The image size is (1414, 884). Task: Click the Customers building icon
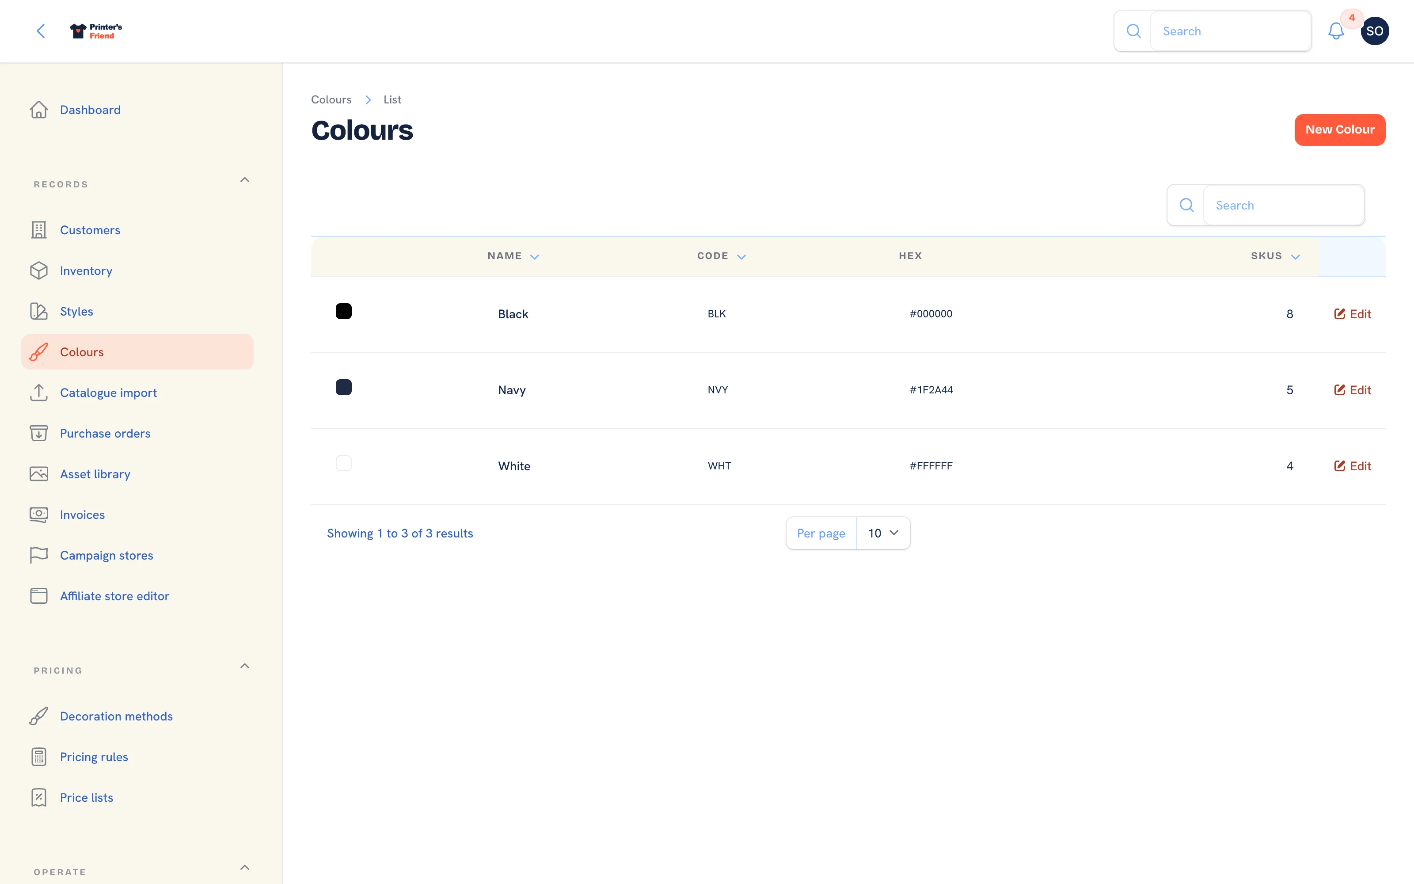pyautogui.click(x=39, y=230)
